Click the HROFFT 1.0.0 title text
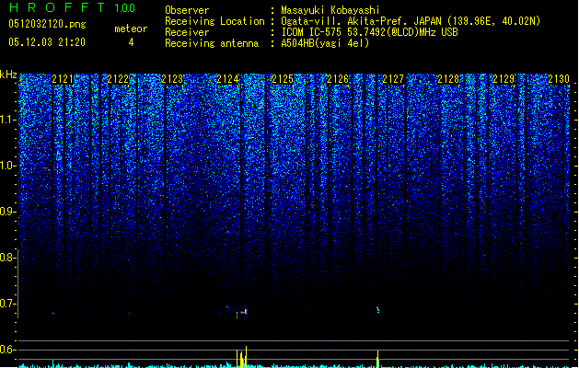Screen dimensions: 579x368 tap(72, 7)
